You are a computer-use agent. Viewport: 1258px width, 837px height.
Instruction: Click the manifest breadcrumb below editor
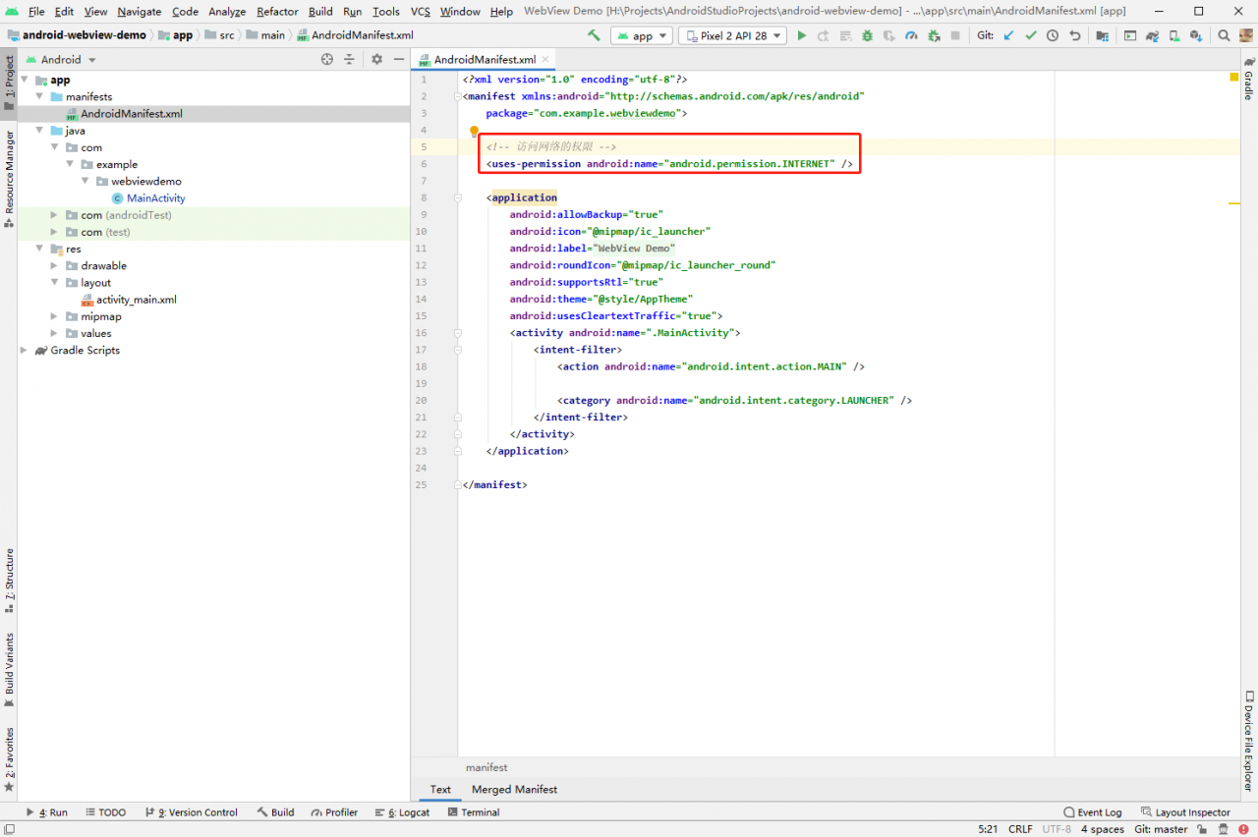[486, 767]
